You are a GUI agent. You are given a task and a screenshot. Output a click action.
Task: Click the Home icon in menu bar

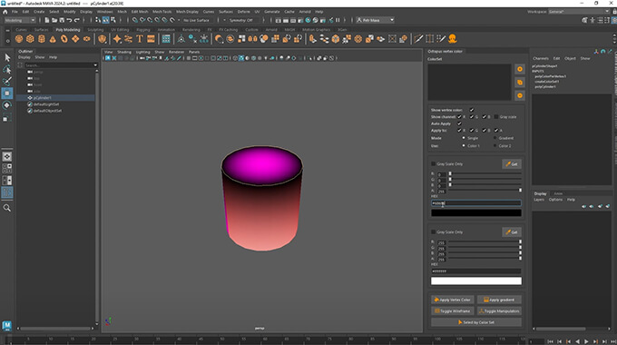5,12
